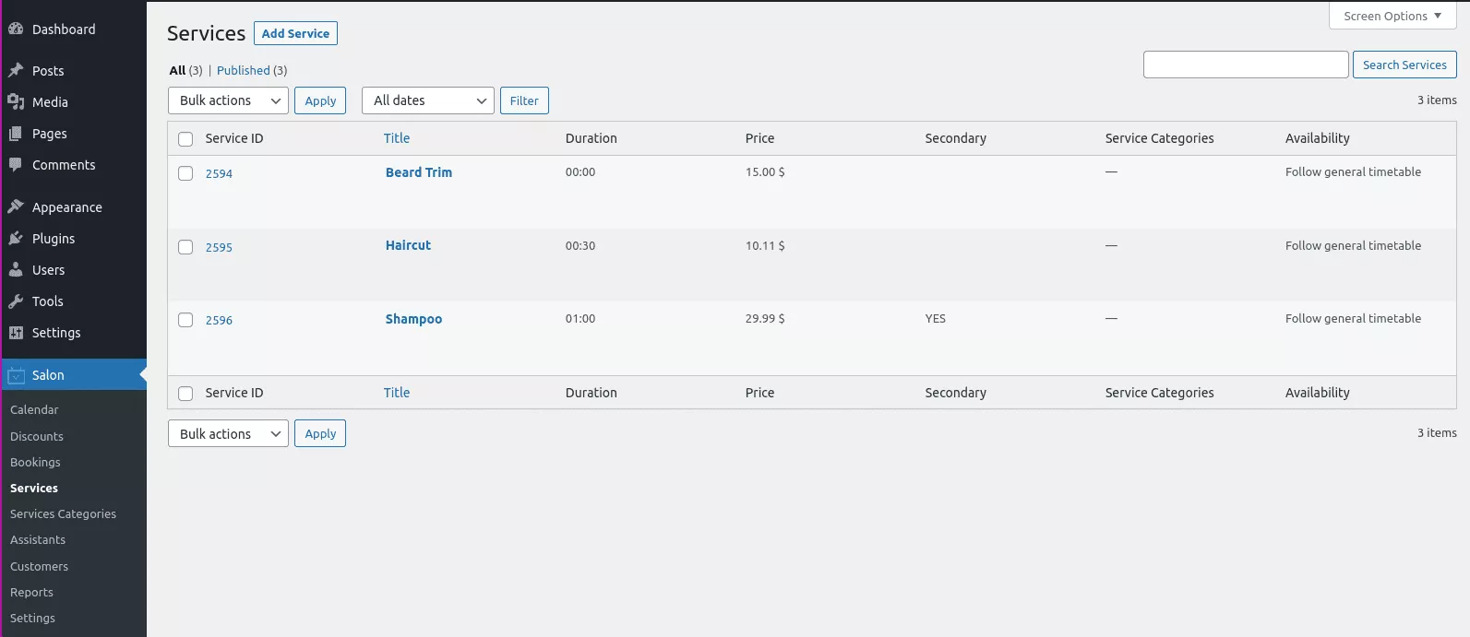Click the Appearance paintbrush icon

coord(16,206)
